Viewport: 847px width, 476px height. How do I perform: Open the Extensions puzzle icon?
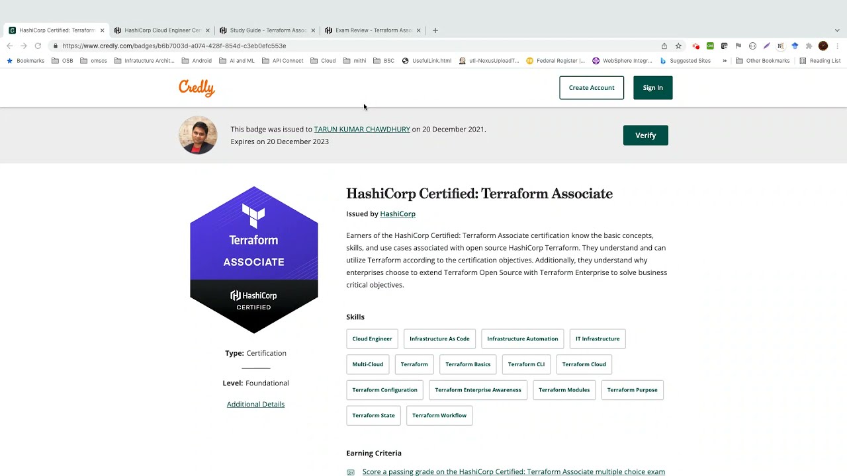(x=809, y=46)
